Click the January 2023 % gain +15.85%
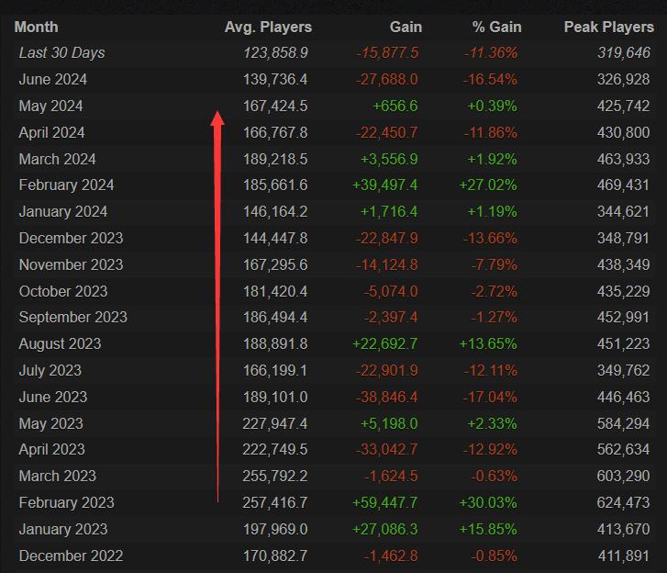The image size is (667, 573). click(x=487, y=529)
